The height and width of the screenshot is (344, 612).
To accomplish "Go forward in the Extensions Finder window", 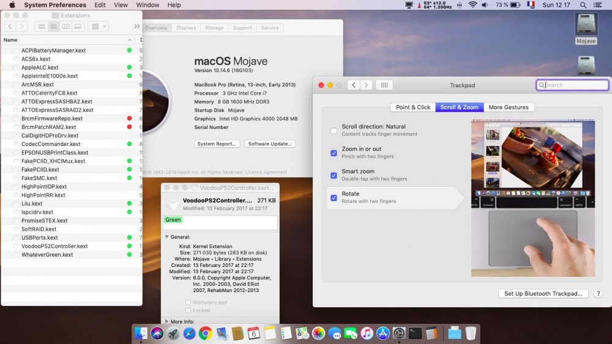I will point(22,26).
